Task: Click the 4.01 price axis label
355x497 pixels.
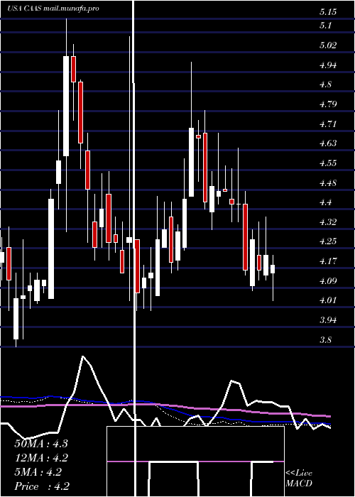Action: click(328, 300)
